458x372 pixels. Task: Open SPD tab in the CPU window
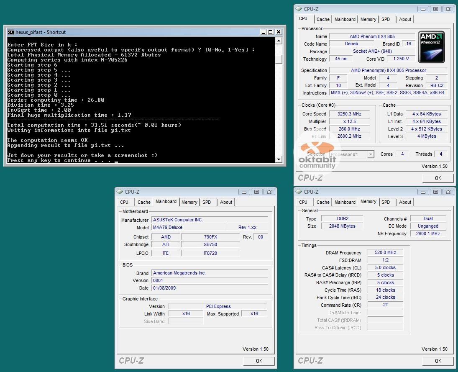(386, 19)
